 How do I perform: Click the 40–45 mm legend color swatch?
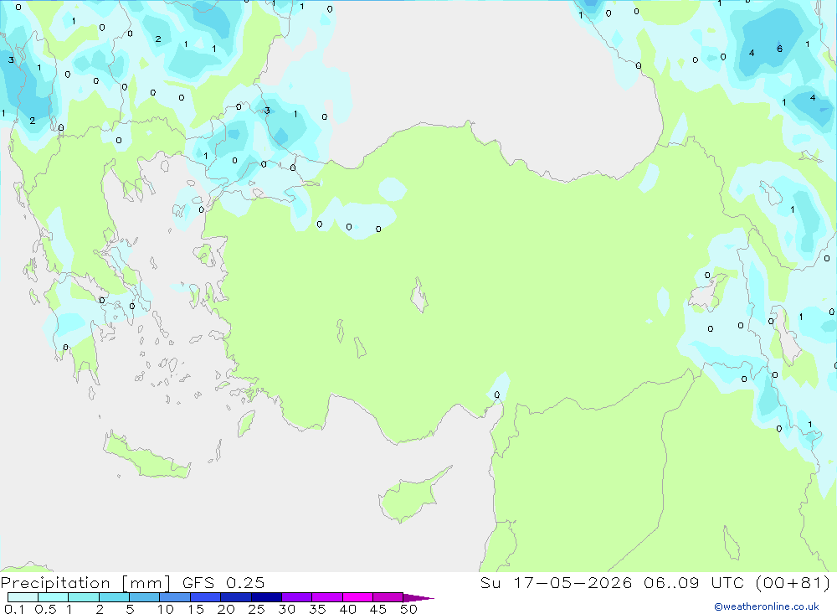[357, 597]
